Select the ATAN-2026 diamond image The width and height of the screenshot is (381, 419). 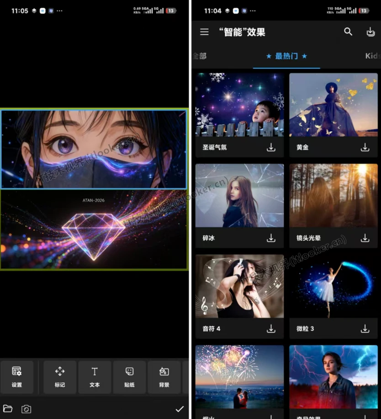click(x=94, y=230)
